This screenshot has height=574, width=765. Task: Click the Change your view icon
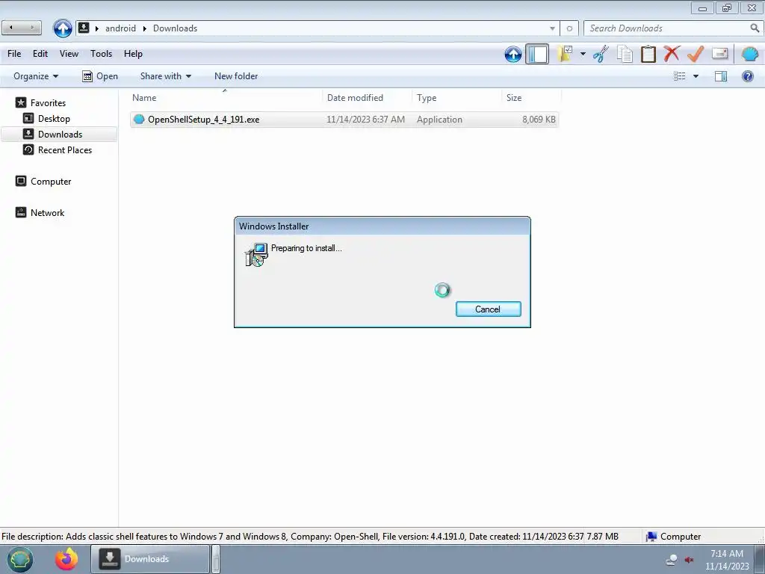(x=680, y=76)
